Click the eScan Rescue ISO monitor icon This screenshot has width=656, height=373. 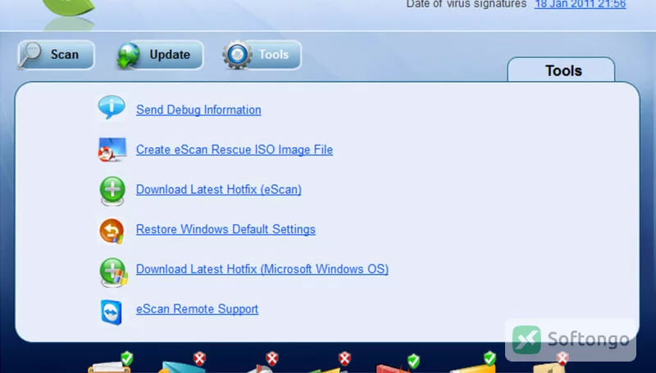112,150
